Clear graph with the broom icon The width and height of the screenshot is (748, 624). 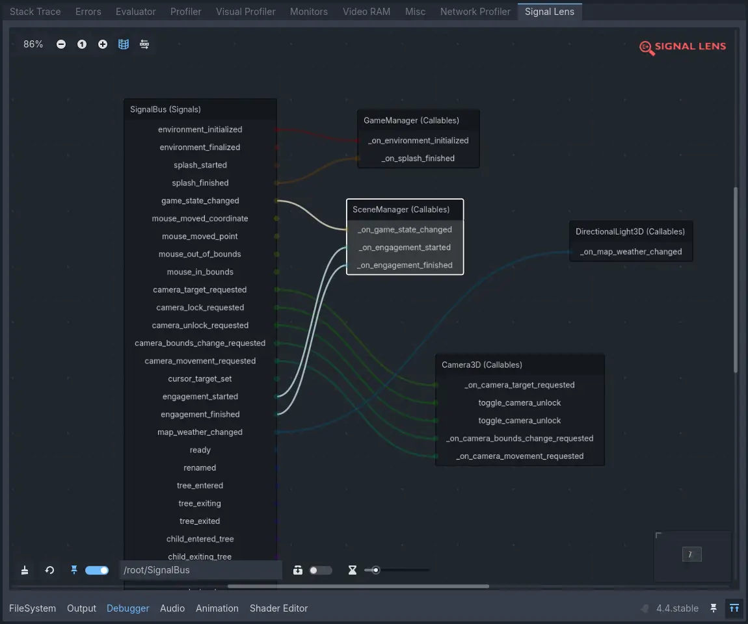pyautogui.click(x=25, y=570)
